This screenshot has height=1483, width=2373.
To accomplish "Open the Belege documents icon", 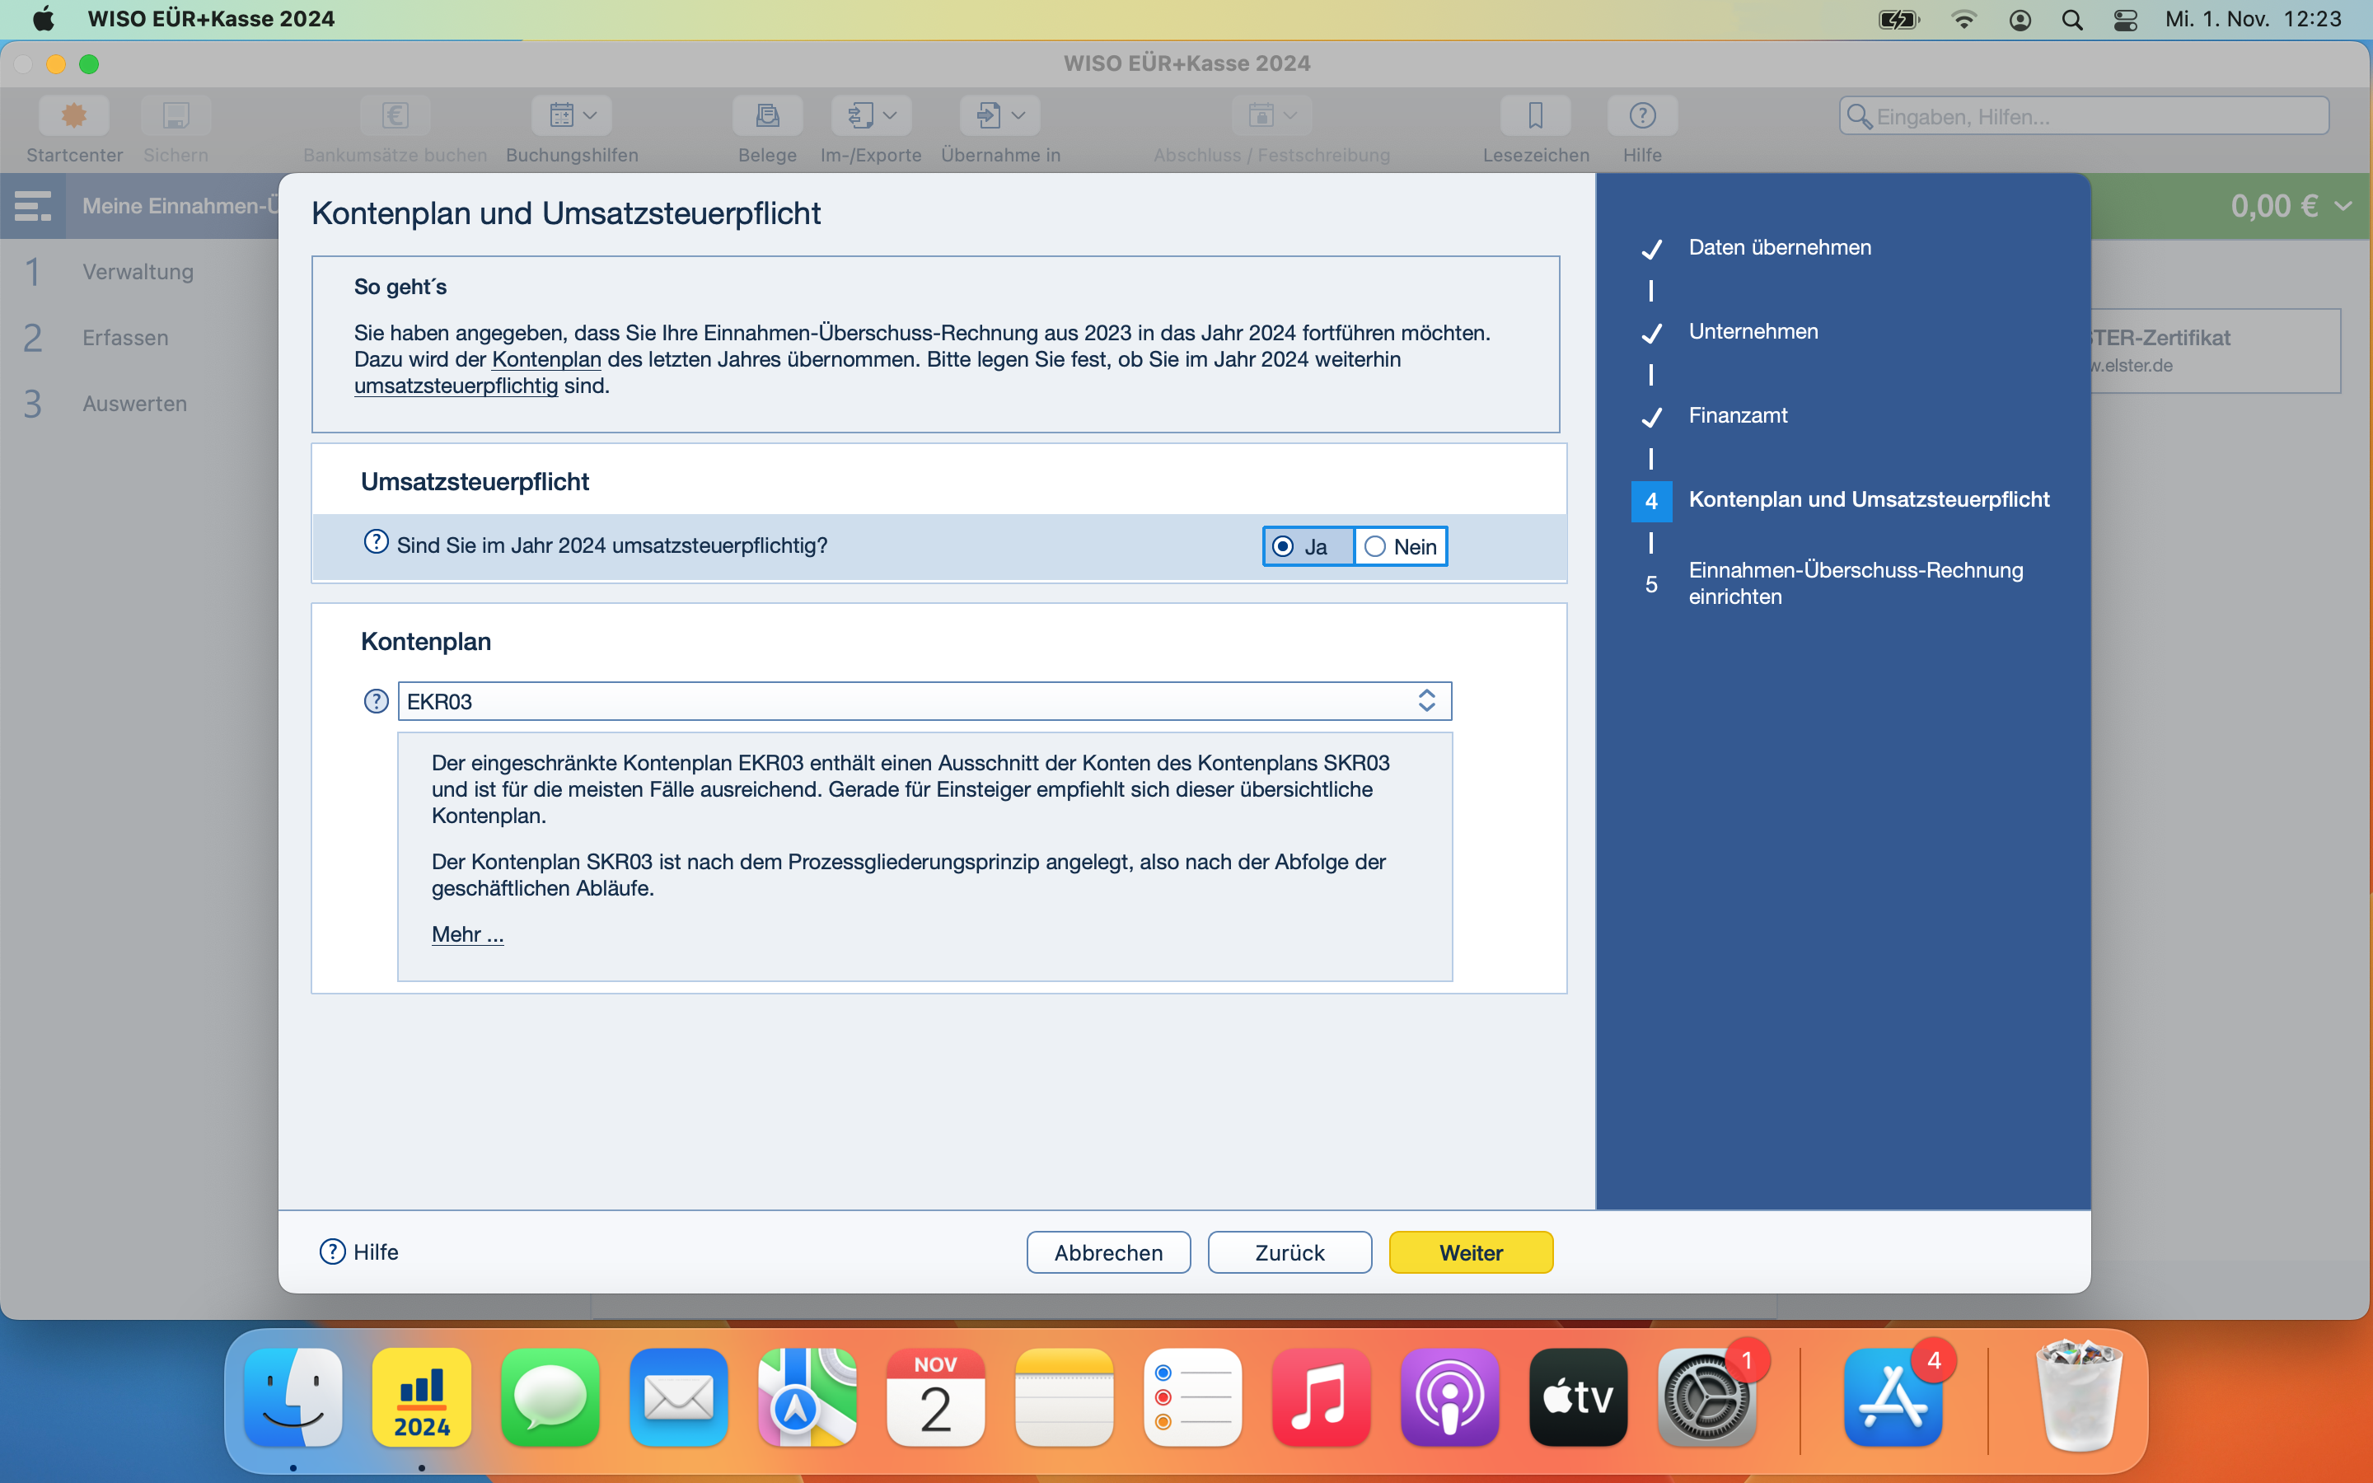I will (767, 115).
